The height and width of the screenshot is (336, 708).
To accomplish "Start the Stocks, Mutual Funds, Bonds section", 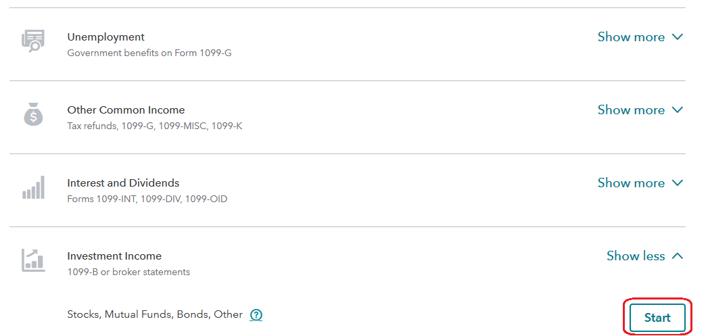I will [x=657, y=318].
